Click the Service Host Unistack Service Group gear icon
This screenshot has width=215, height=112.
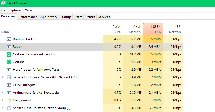(9, 108)
